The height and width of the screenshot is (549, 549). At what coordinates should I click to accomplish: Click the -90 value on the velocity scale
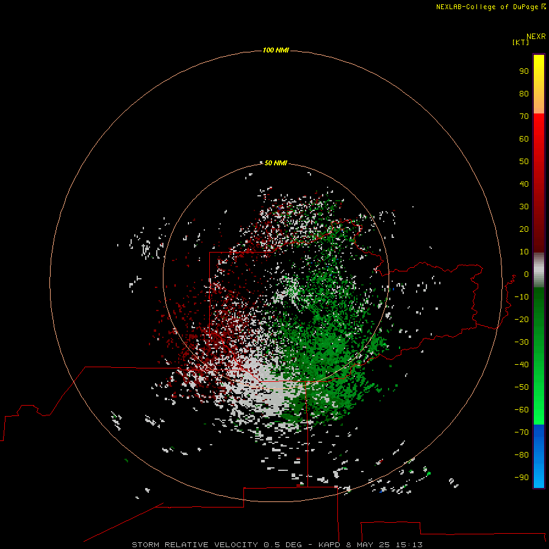coord(522,477)
